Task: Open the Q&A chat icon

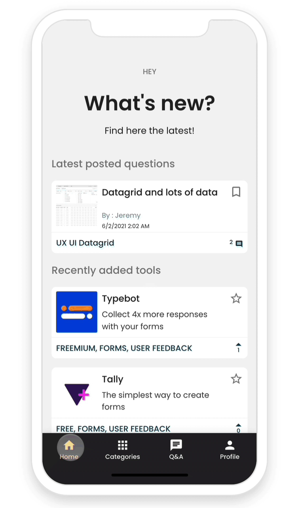Action: click(176, 445)
